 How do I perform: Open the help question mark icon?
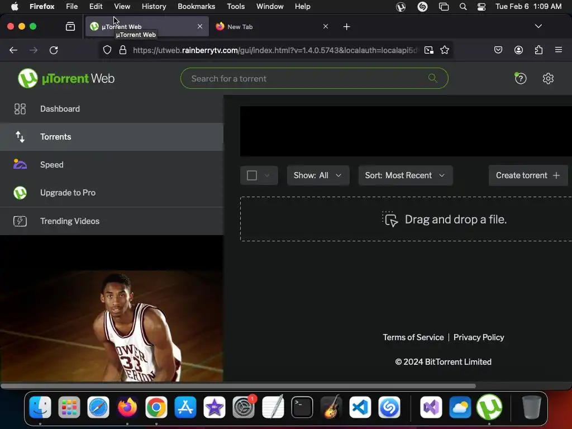point(520,78)
